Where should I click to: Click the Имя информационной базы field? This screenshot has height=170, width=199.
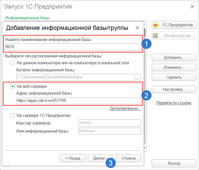point(110,131)
